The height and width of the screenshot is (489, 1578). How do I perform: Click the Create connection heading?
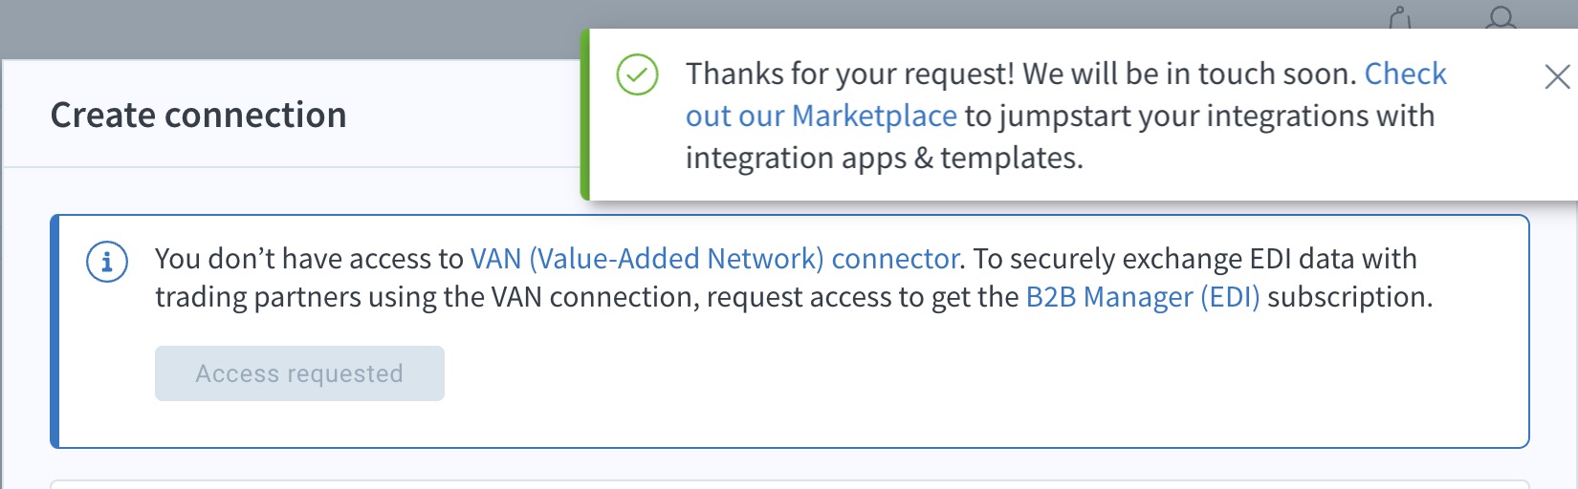[199, 115]
